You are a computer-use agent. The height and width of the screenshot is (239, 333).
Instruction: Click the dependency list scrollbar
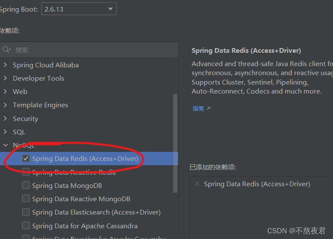(x=175, y=143)
